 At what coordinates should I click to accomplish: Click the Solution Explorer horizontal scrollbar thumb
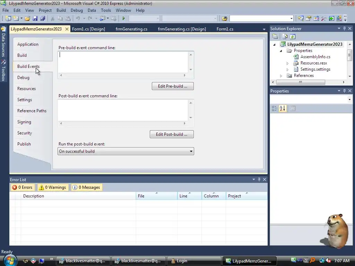301,82
